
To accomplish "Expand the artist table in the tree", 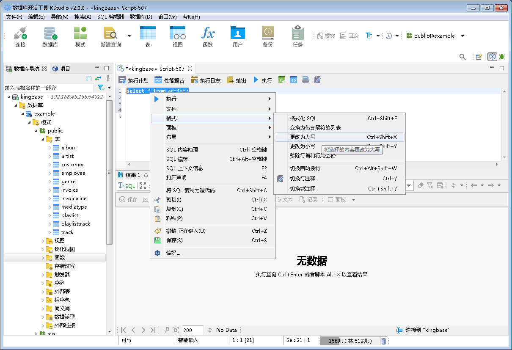I will click(49, 156).
